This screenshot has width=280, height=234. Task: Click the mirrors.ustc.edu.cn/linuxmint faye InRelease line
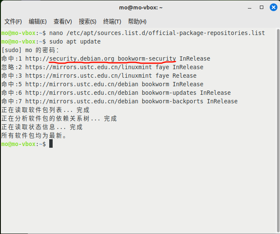(102, 67)
